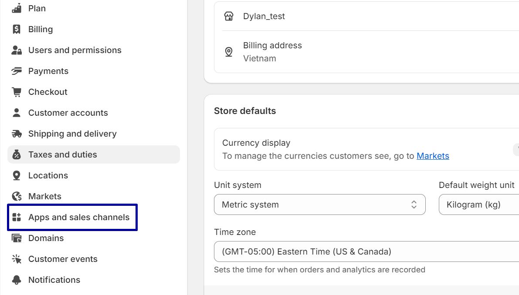Image resolution: width=519 pixels, height=295 pixels.
Task: Click the Plan icon in sidebar
Action: (17, 8)
